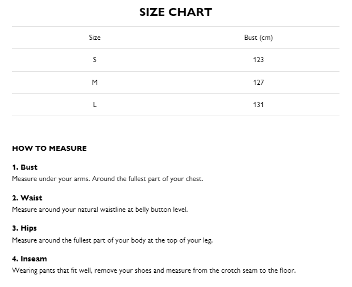Select the Size column header

[x=94, y=38]
